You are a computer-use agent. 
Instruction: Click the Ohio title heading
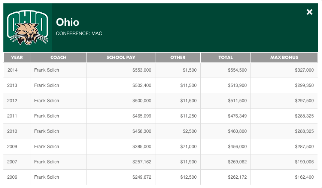[x=67, y=22]
